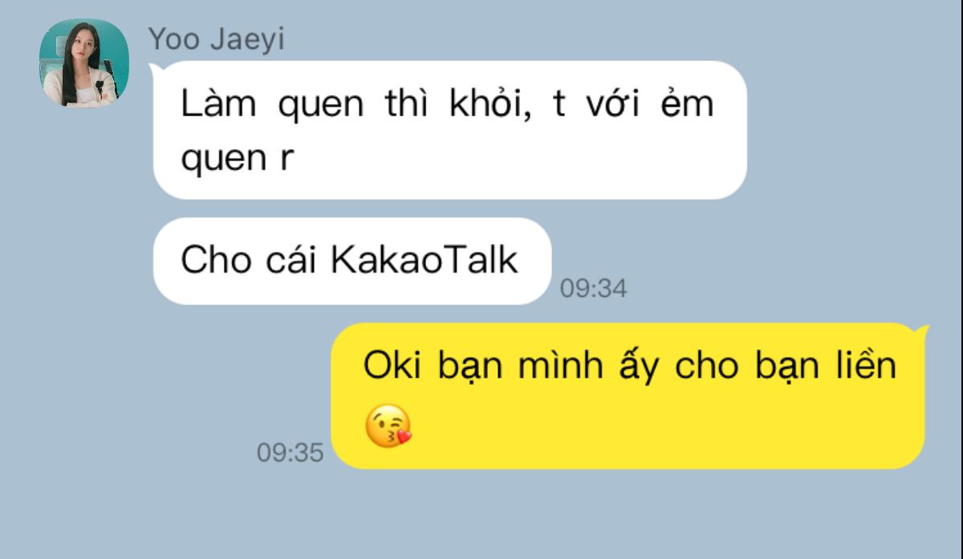963x559 pixels.
Task: Click the 09:34 timestamp
Action: pyautogui.click(x=593, y=289)
